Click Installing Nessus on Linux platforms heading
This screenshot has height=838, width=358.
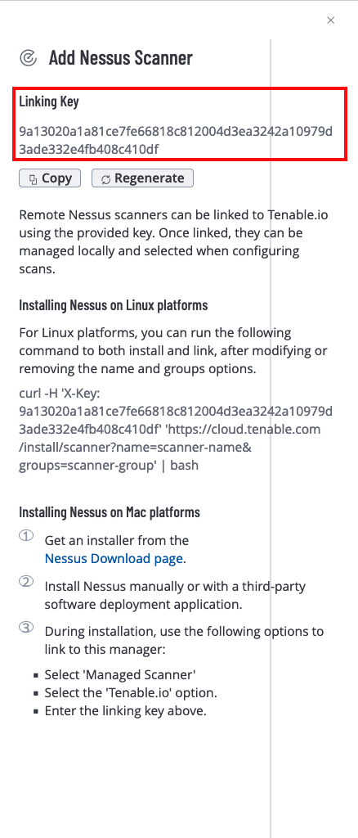point(113,305)
